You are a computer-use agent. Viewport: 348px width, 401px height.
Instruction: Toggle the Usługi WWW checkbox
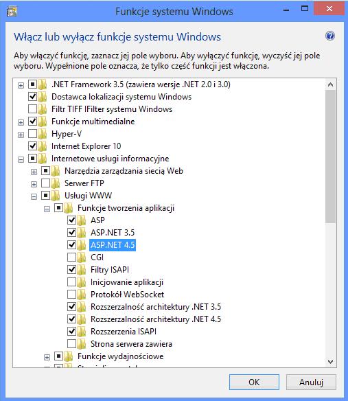45,196
